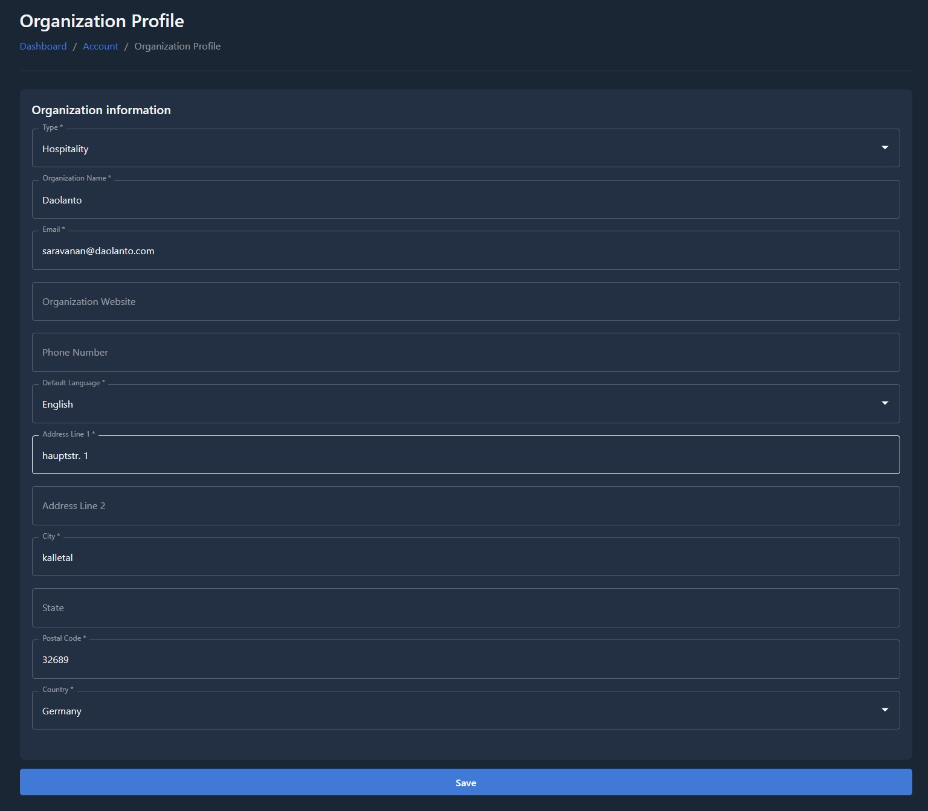Focus the City field containing kalletal

click(x=465, y=557)
